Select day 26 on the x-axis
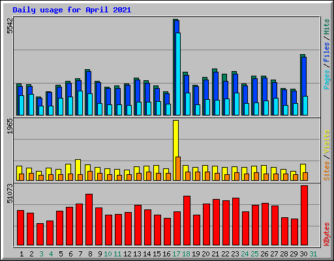The image size is (334, 261). [264, 254]
